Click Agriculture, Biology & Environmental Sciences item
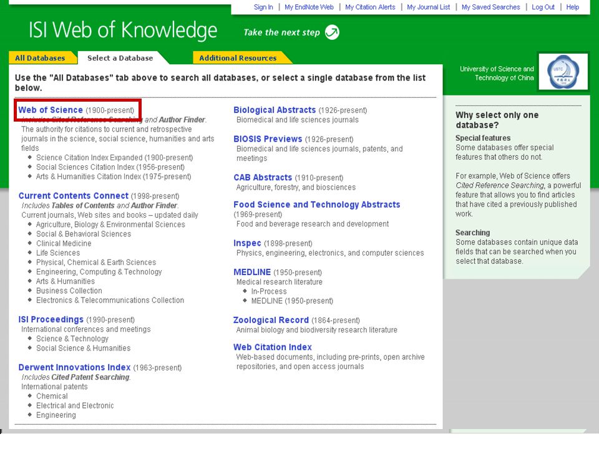599x449 pixels. [110, 224]
